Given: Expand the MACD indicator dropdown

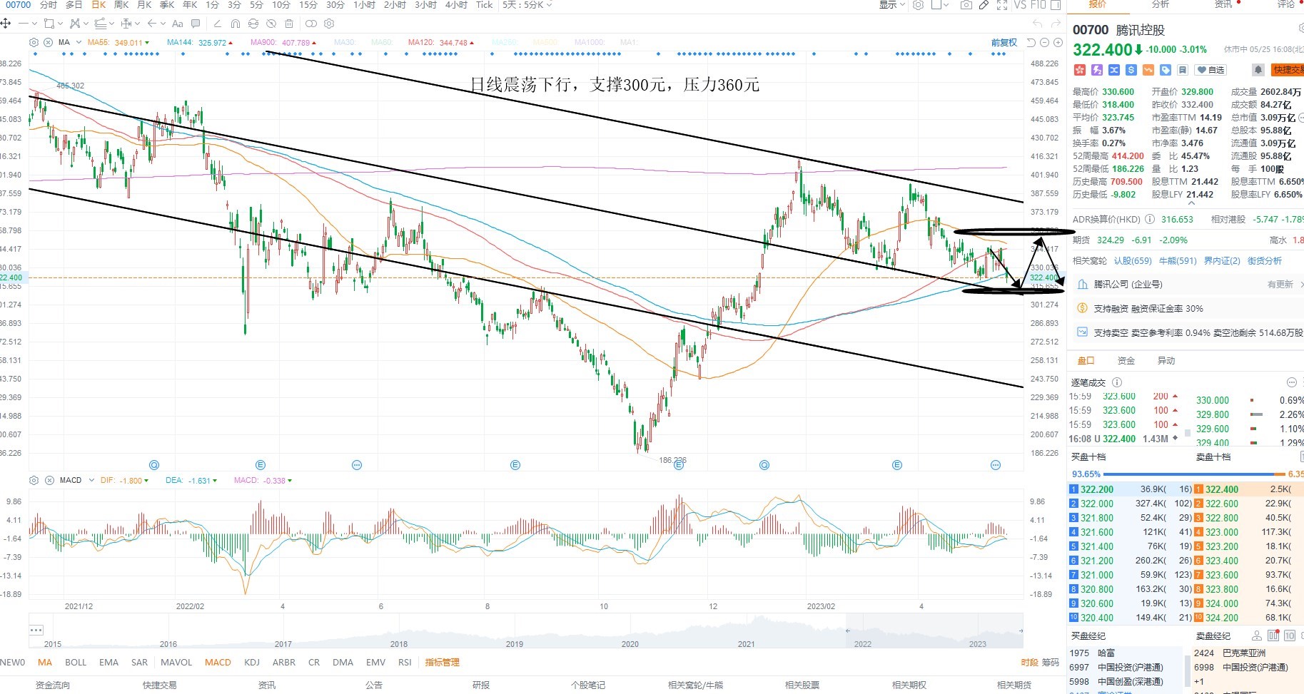Looking at the screenshot, I should click(x=91, y=481).
